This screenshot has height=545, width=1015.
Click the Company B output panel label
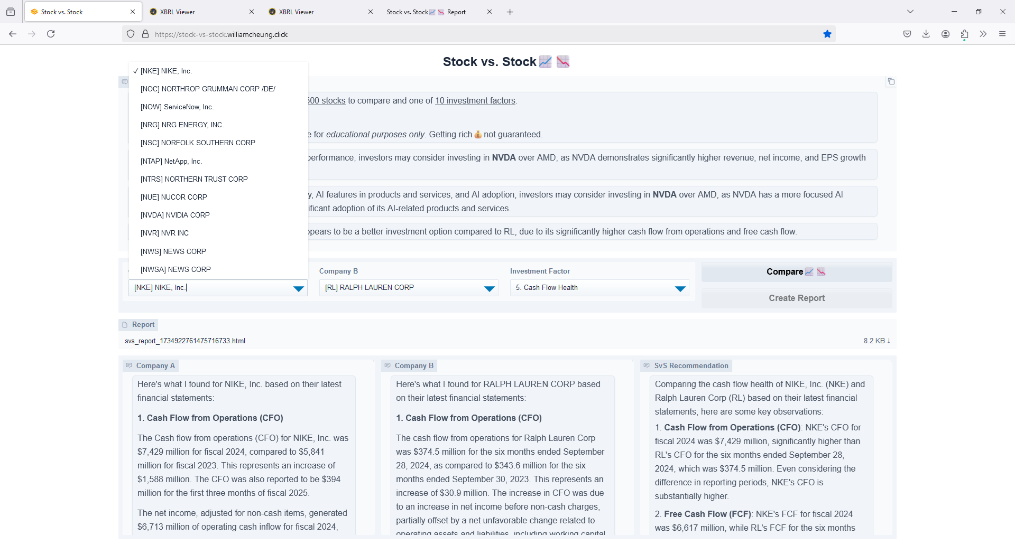[409, 365]
